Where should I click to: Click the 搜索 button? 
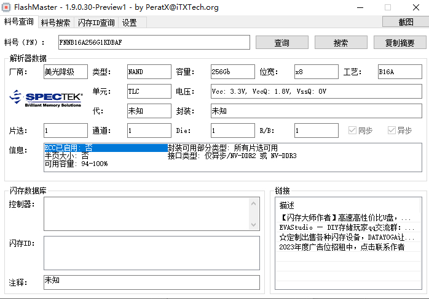click(x=340, y=43)
